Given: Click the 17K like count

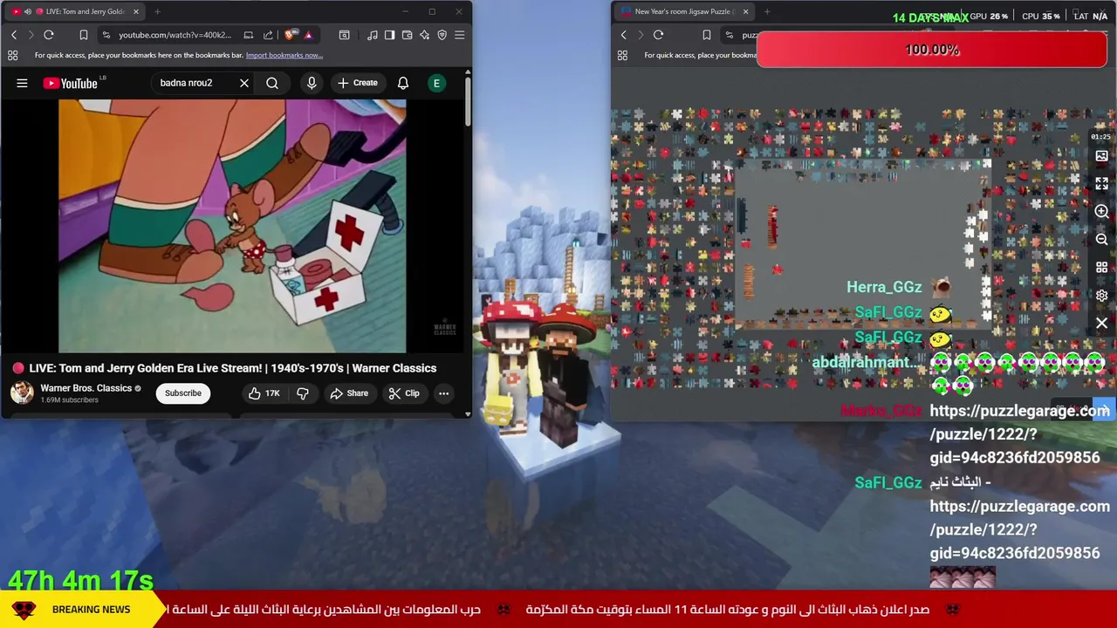Looking at the screenshot, I should [272, 393].
